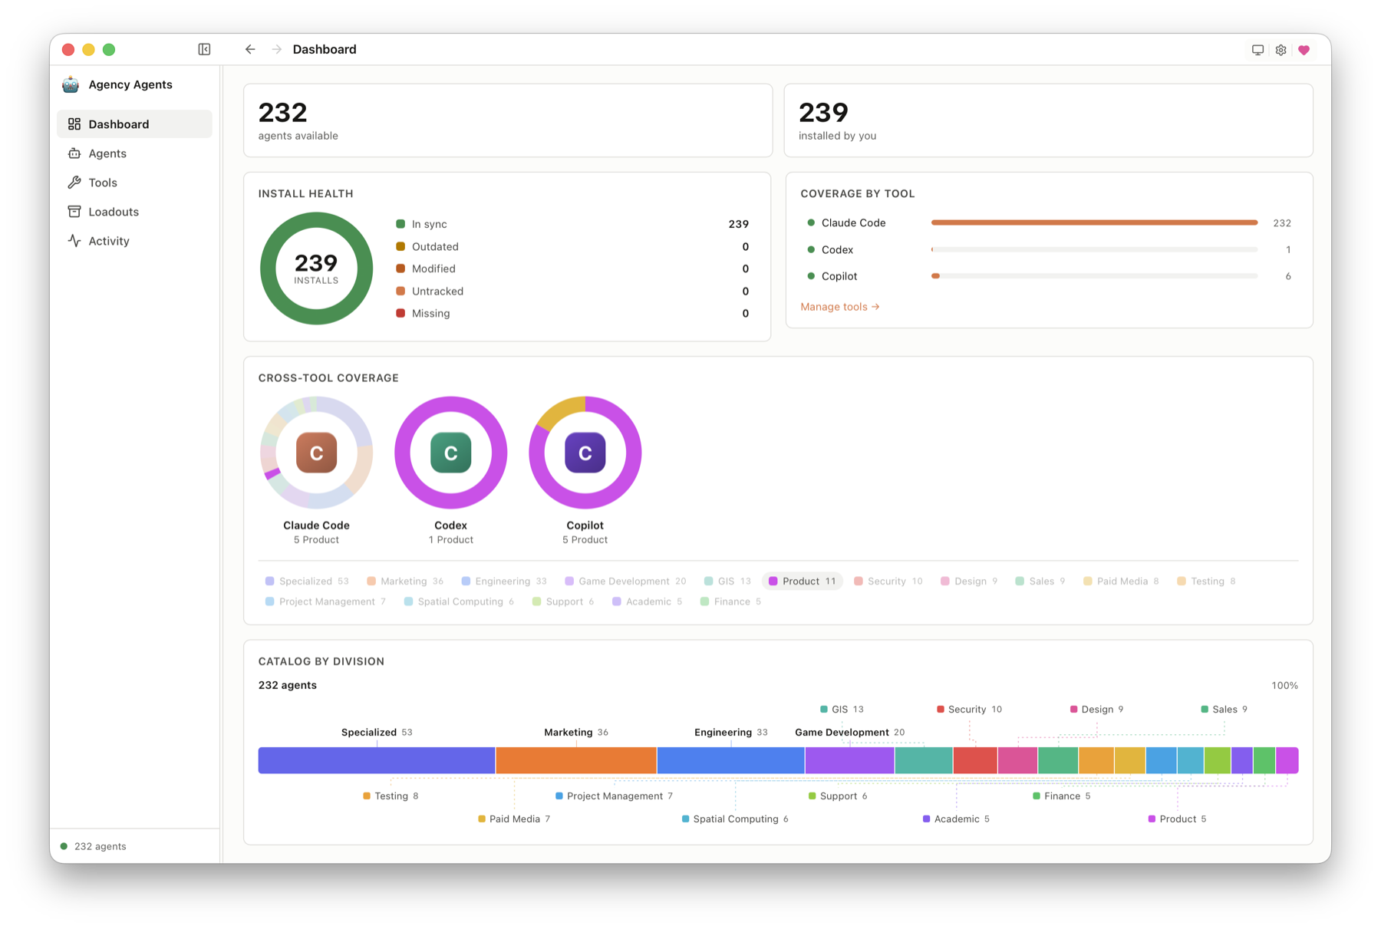Screen dimensions: 1381x929
Task: Toggle the Design 9 legend filter
Action: tap(969, 581)
